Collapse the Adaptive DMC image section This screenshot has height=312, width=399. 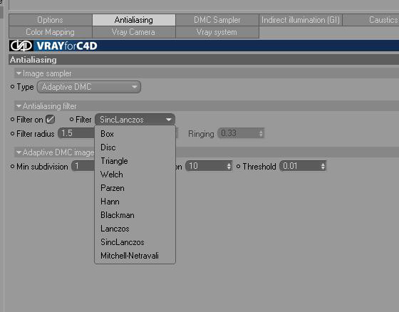pos(19,152)
